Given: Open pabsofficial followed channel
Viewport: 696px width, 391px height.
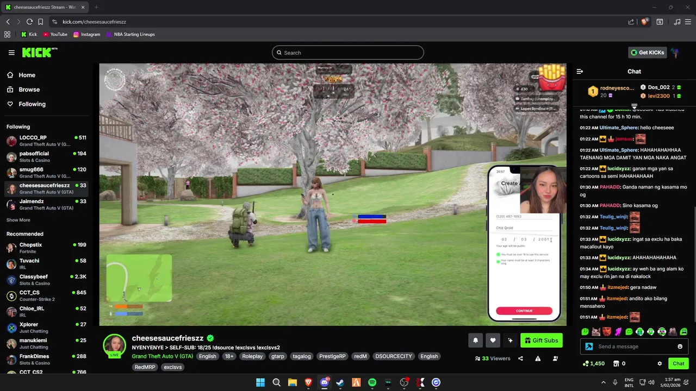Looking at the screenshot, I should tap(46, 156).
